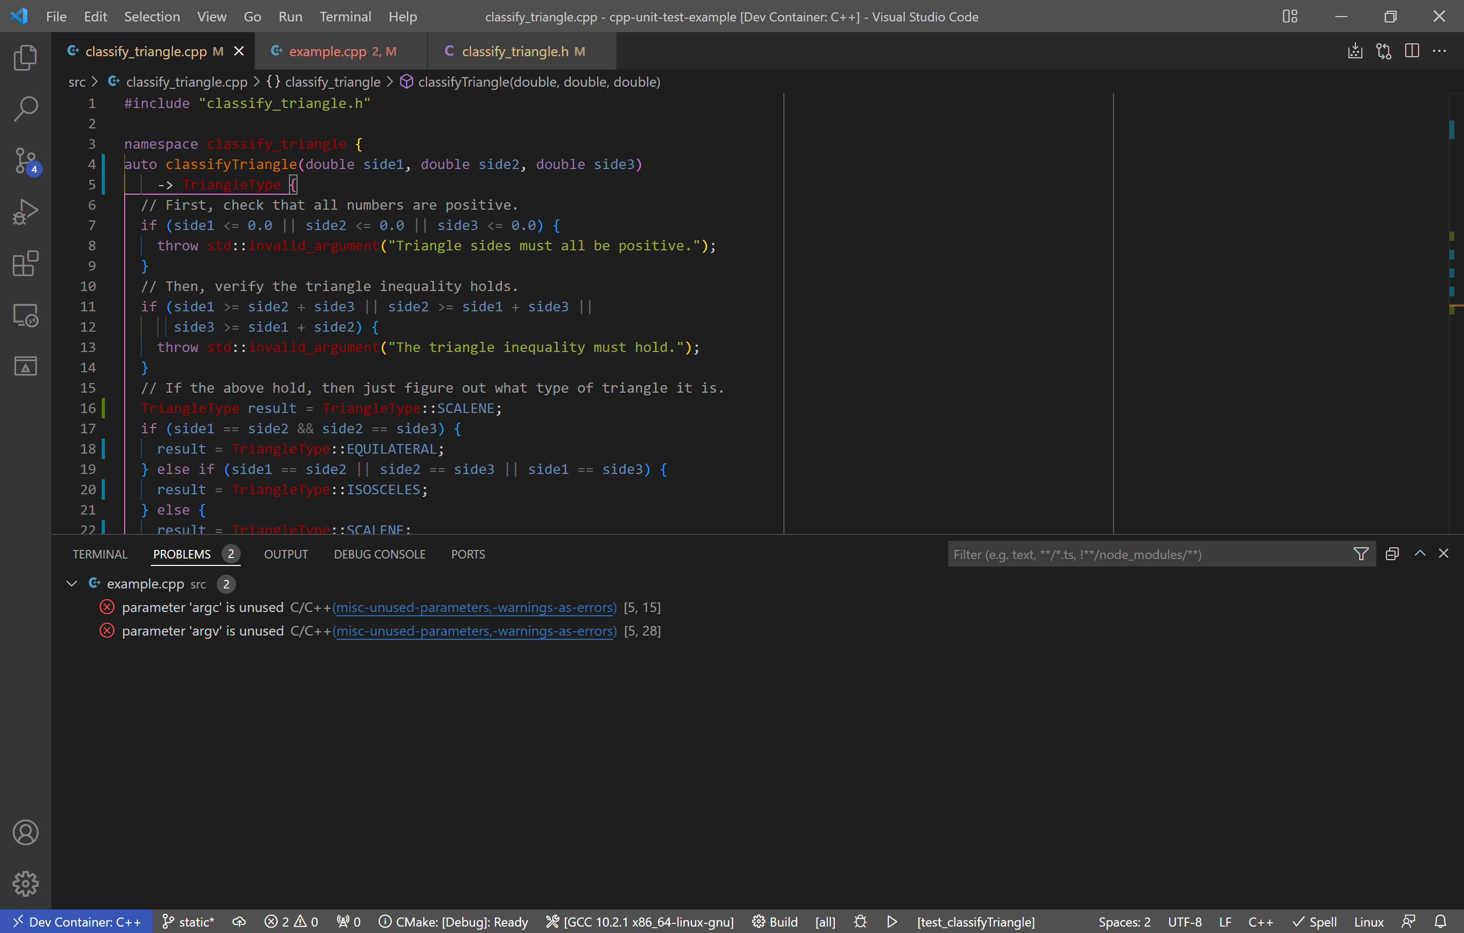The width and height of the screenshot is (1464, 933).
Task: Open Run and Debug view
Action: (x=26, y=212)
